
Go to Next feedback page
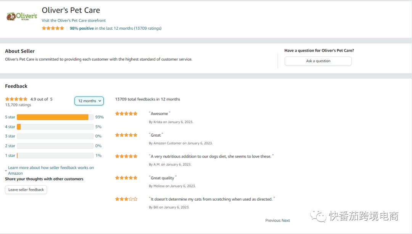[286, 220]
